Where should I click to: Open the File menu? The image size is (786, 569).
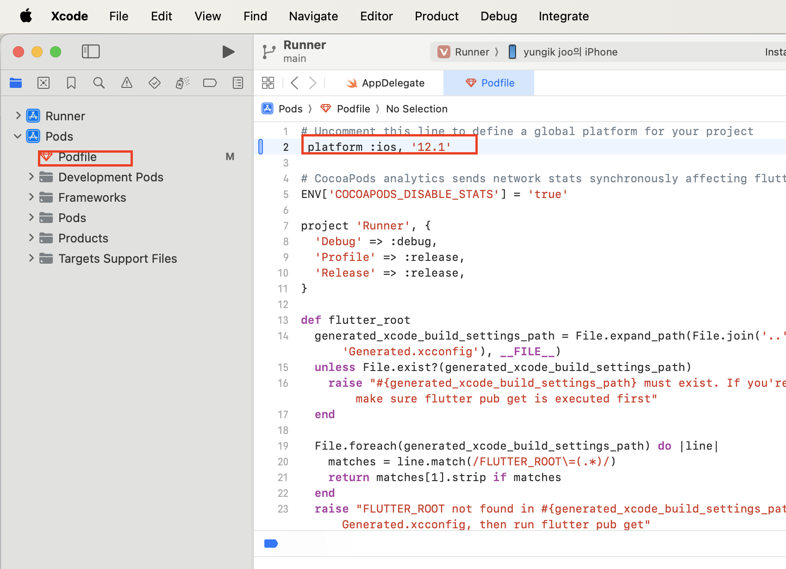[x=119, y=16]
